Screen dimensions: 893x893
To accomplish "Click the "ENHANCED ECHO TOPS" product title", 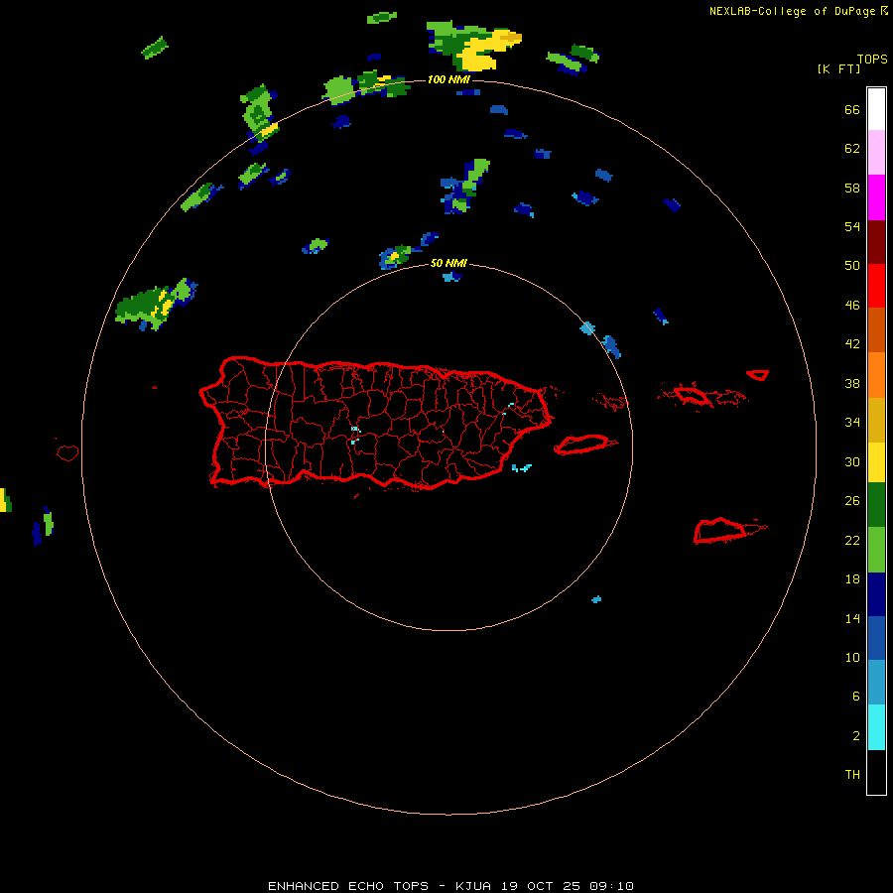I will 348,886.
